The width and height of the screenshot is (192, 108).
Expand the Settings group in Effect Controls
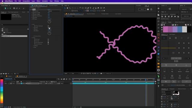click(x=33, y=46)
